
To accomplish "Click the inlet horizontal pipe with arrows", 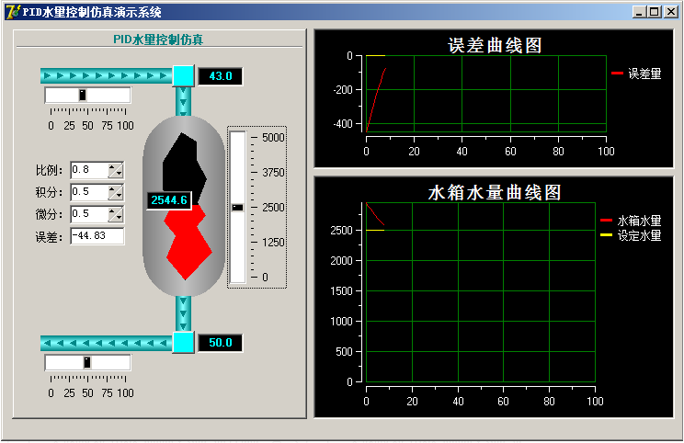I will (x=107, y=76).
